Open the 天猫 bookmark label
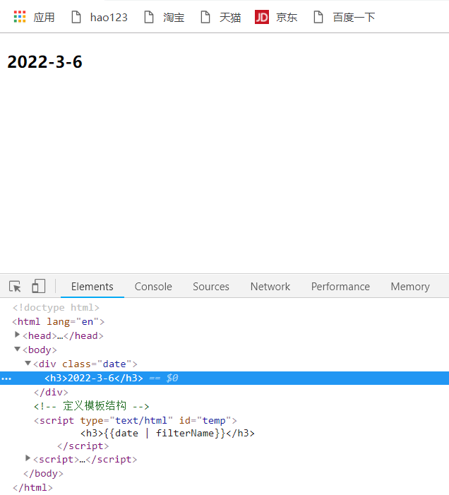The height and width of the screenshot is (495, 449). [x=230, y=17]
